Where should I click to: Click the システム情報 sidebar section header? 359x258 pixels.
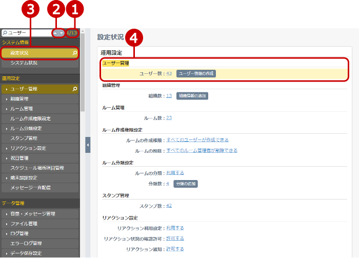15,43
